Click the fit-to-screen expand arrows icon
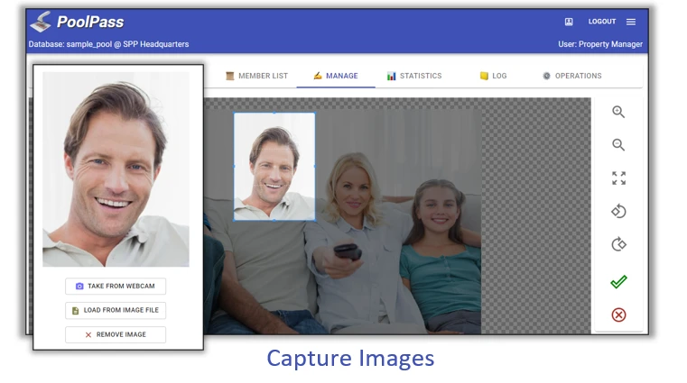This screenshot has width=687, height=383. tap(618, 178)
